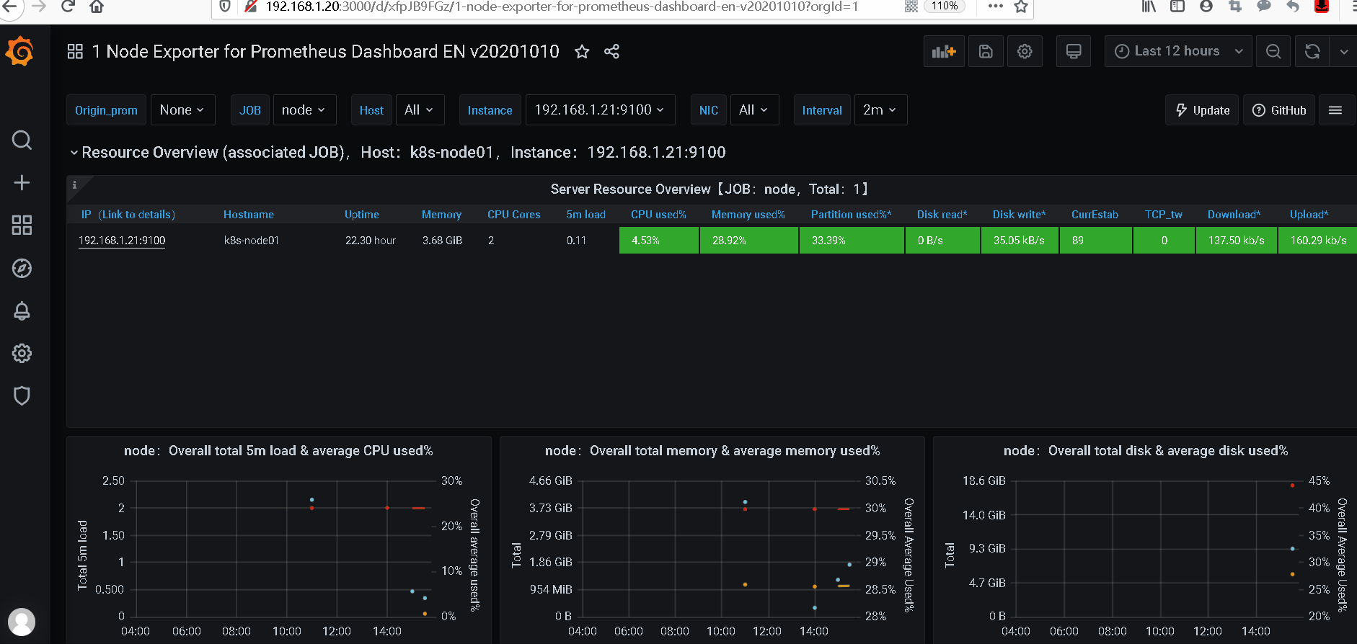Click the 4.53% CPU used cell
Viewport: 1357px width, 644px height.
(659, 241)
